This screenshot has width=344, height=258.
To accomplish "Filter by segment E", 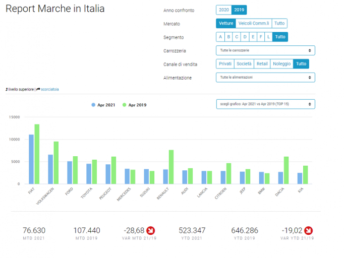I will (x=253, y=37).
